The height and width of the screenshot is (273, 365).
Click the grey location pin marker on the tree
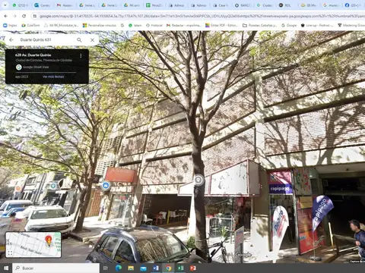point(198,180)
